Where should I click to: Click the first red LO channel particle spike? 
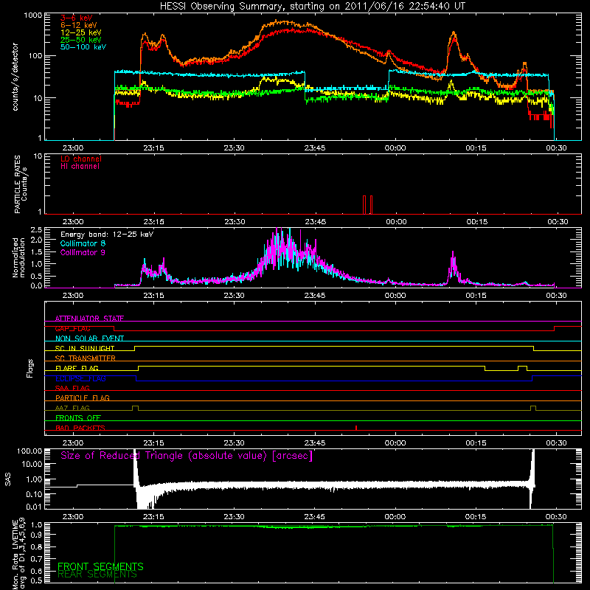[x=364, y=205]
